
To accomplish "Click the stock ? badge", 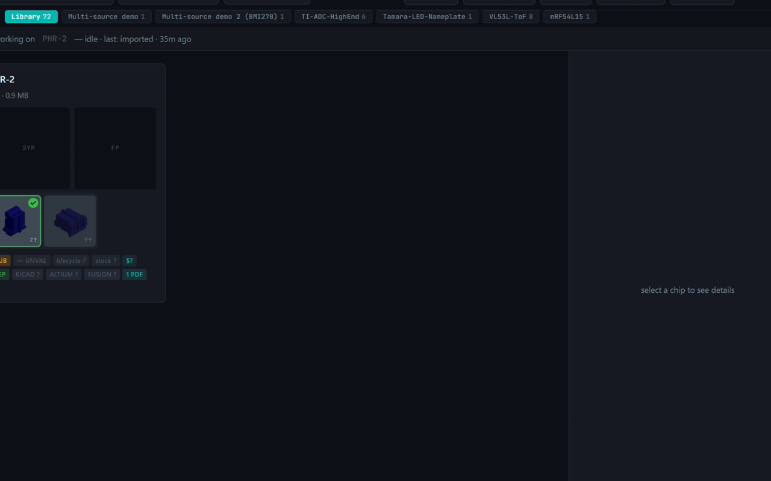I will (x=105, y=261).
